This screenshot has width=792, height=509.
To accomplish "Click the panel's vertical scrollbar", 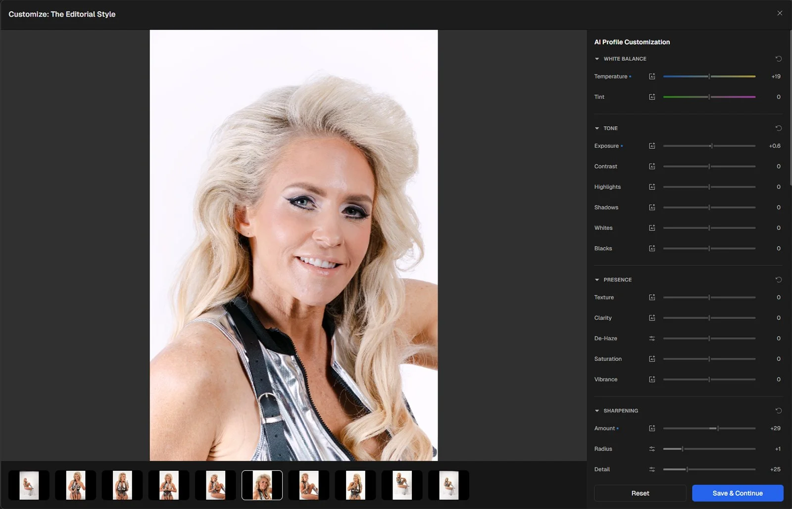I will pos(790,109).
